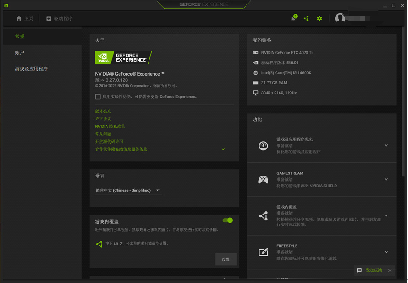The height and width of the screenshot is (283, 408).
Task: Open settings gear icon
Action: pyautogui.click(x=319, y=18)
